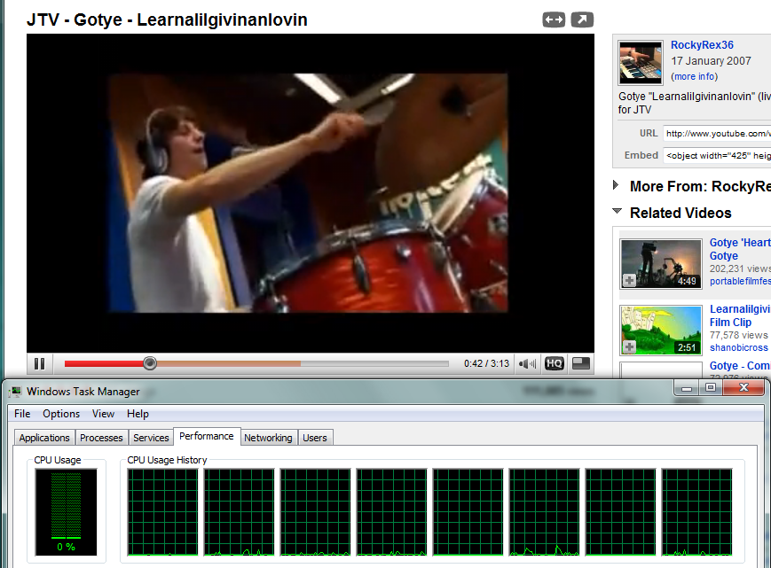Select the Performance tab
Image resolution: width=771 pixels, height=568 pixels.
click(x=207, y=437)
